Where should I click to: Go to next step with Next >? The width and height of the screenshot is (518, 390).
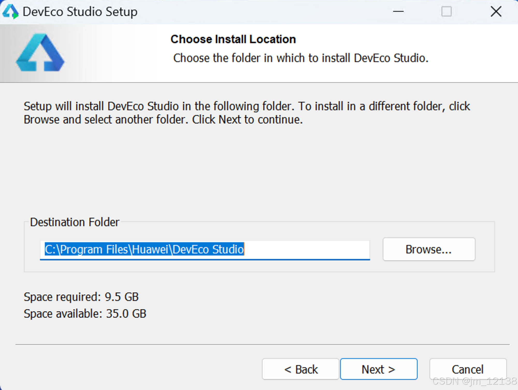(379, 369)
